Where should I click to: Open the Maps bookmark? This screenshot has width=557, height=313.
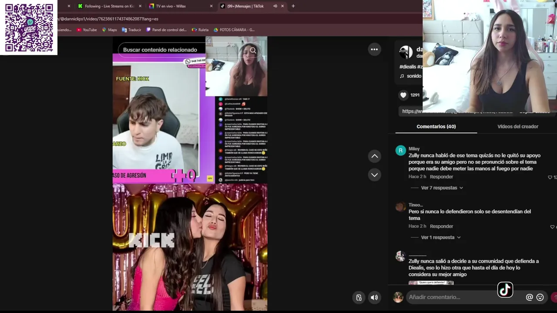pyautogui.click(x=109, y=30)
